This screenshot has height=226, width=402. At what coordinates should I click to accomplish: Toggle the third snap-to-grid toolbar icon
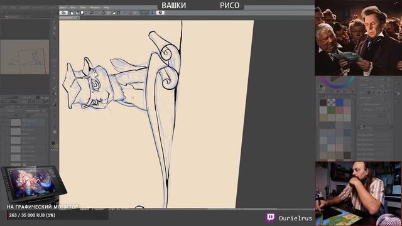pyautogui.click(x=152, y=13)
